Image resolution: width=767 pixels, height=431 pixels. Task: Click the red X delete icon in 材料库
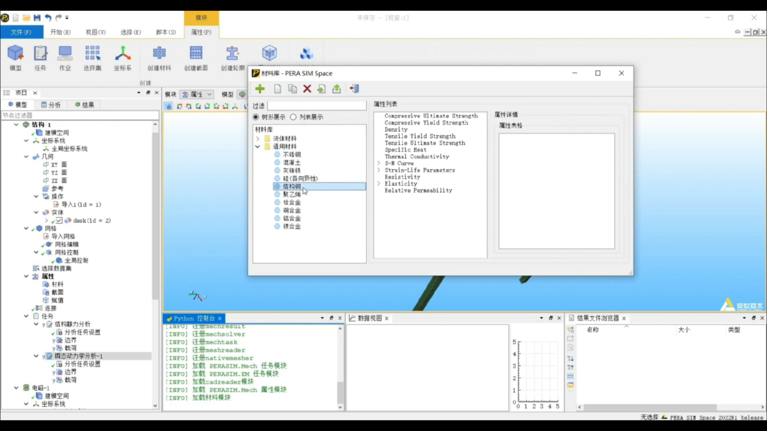307,89
